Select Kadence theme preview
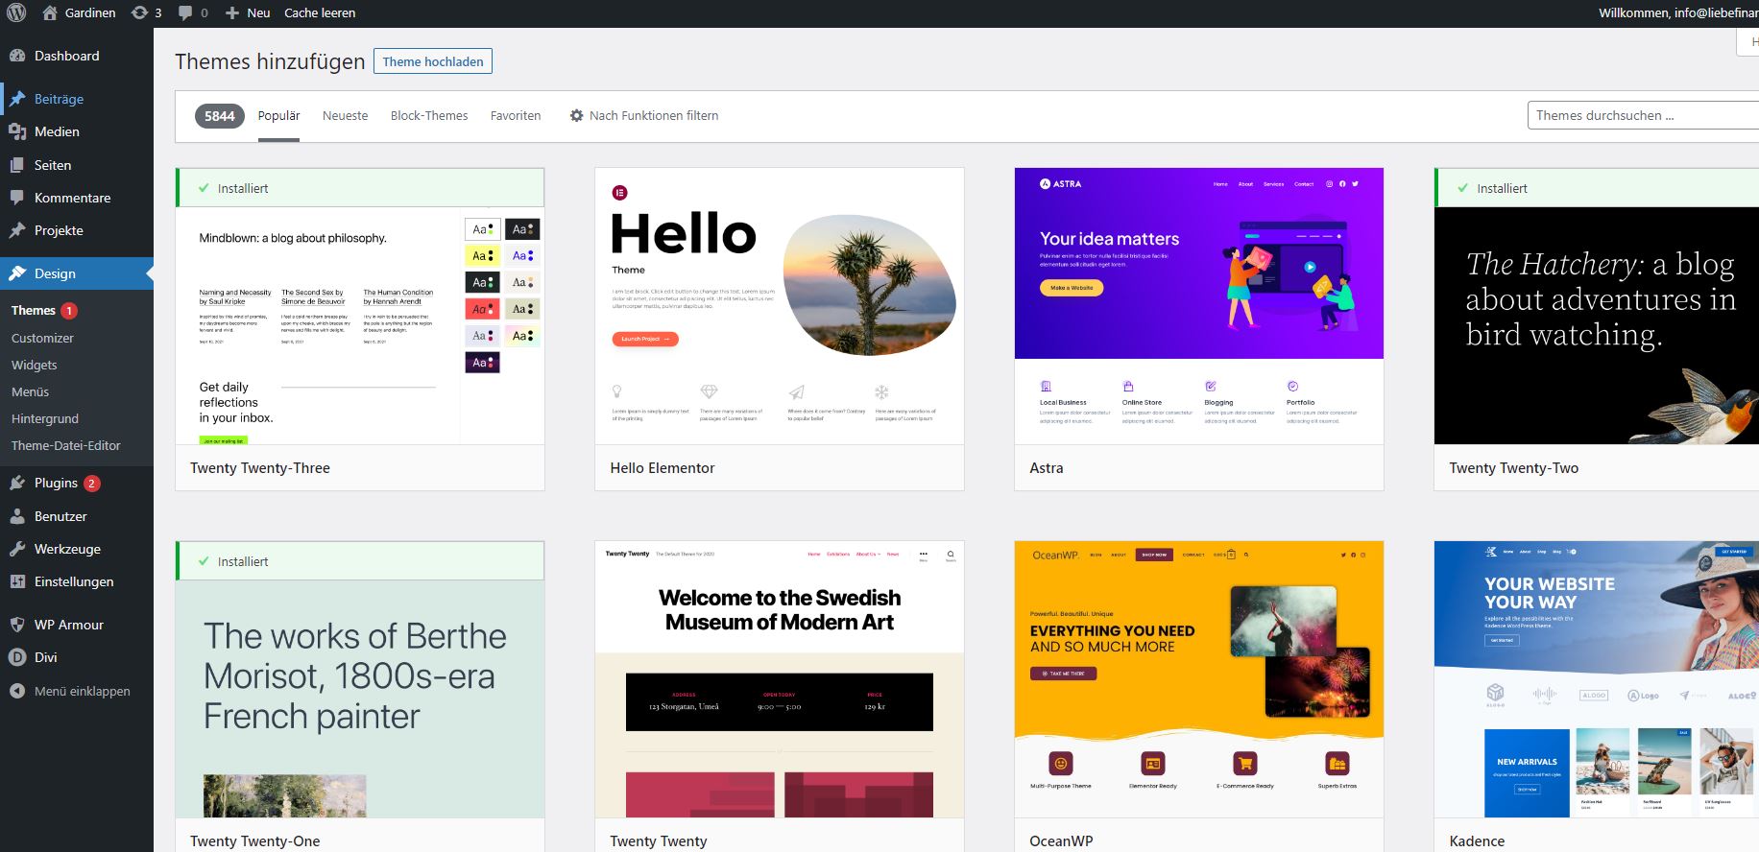This screenshot has width=1759, height=852. [x=1597, y=679]
